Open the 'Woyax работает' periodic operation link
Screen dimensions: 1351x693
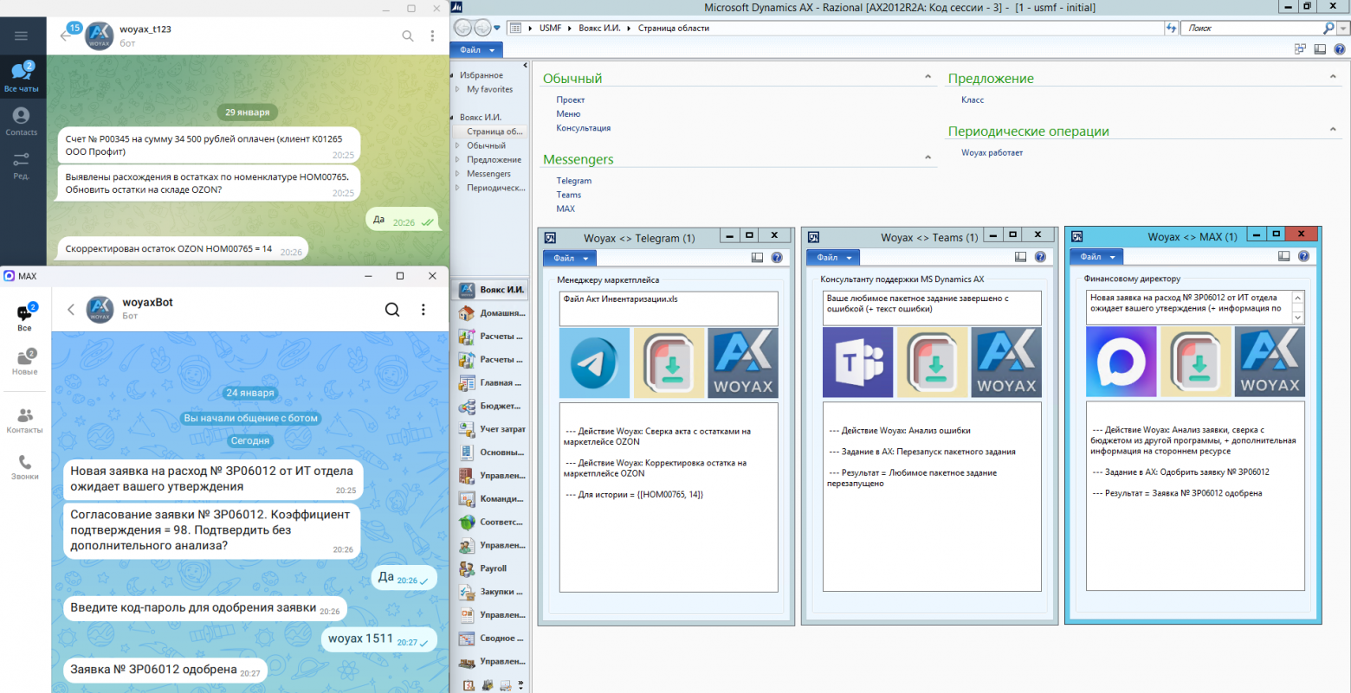992,153
